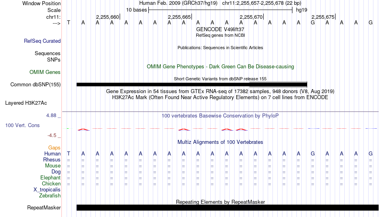This screenshot has width=379, height=217.
Task: Click the ---> strand direction arrow
Action: click(57, 23)
